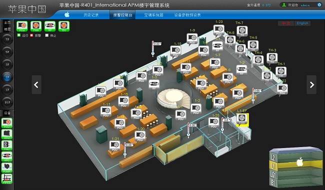This screenshot has height=190, width=325.
Task: Switch language to English
Action: (302, 23)
